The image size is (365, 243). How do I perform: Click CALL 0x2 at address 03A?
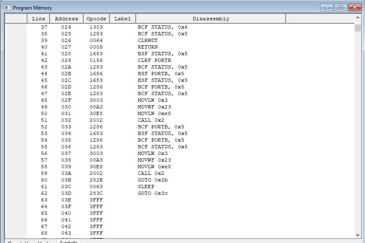(x=151, y=173)
